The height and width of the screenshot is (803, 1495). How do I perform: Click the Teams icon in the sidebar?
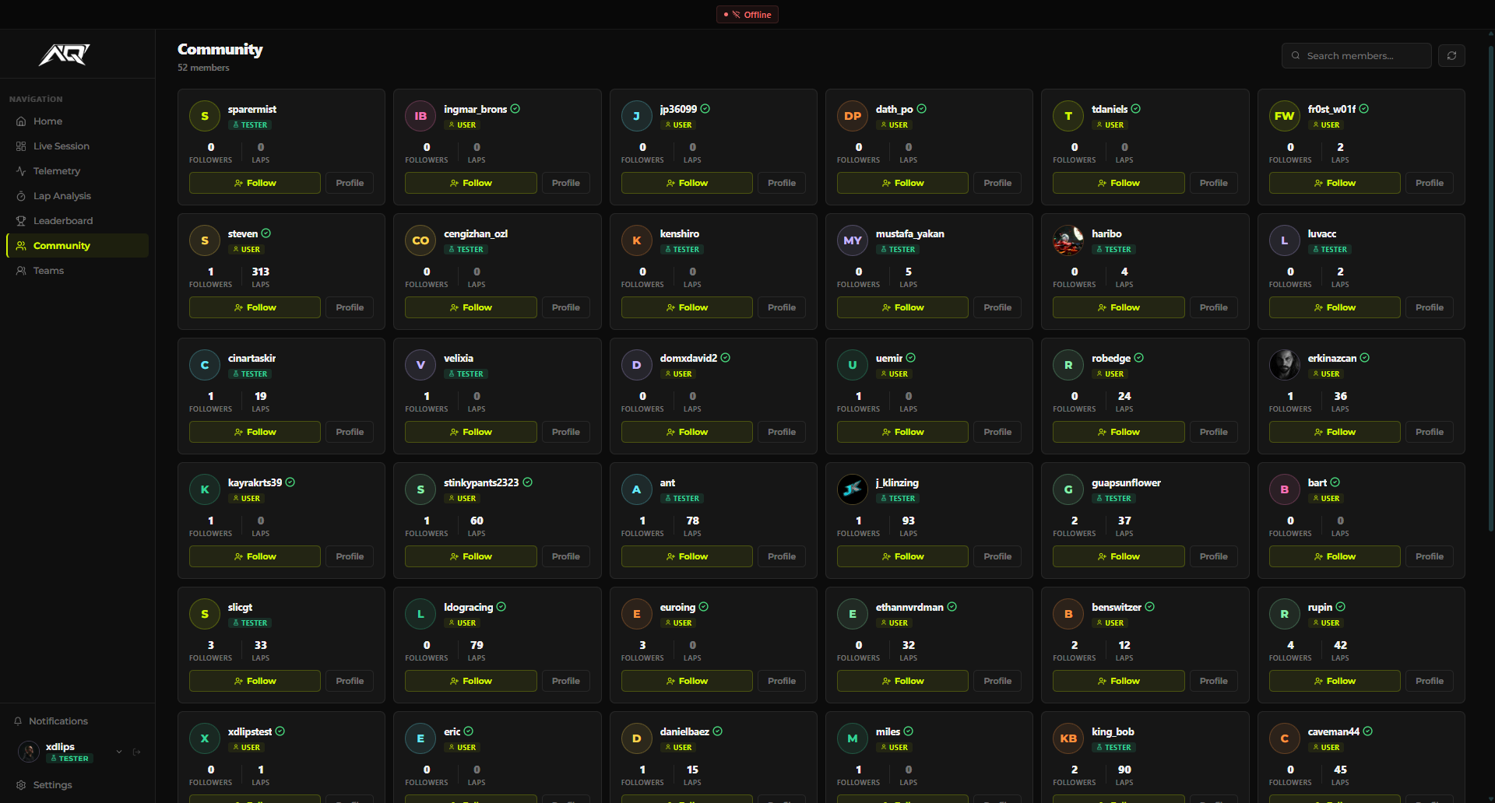pos(21,271)
